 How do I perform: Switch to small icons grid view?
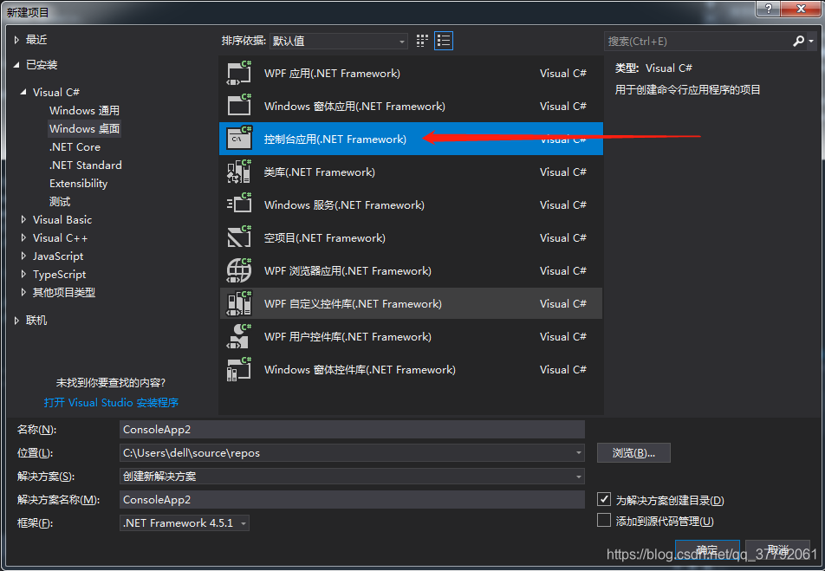tap(422, 41)
